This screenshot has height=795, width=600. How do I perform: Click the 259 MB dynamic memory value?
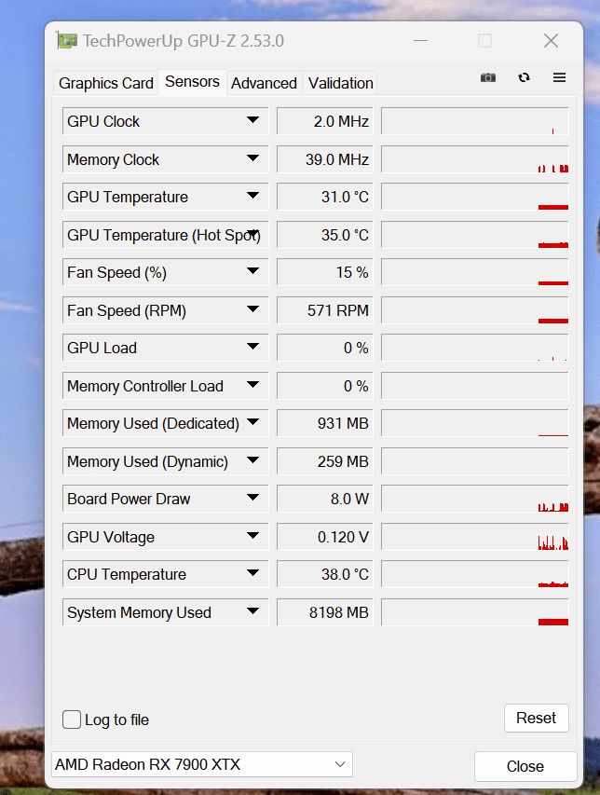[x=325, y=461]
